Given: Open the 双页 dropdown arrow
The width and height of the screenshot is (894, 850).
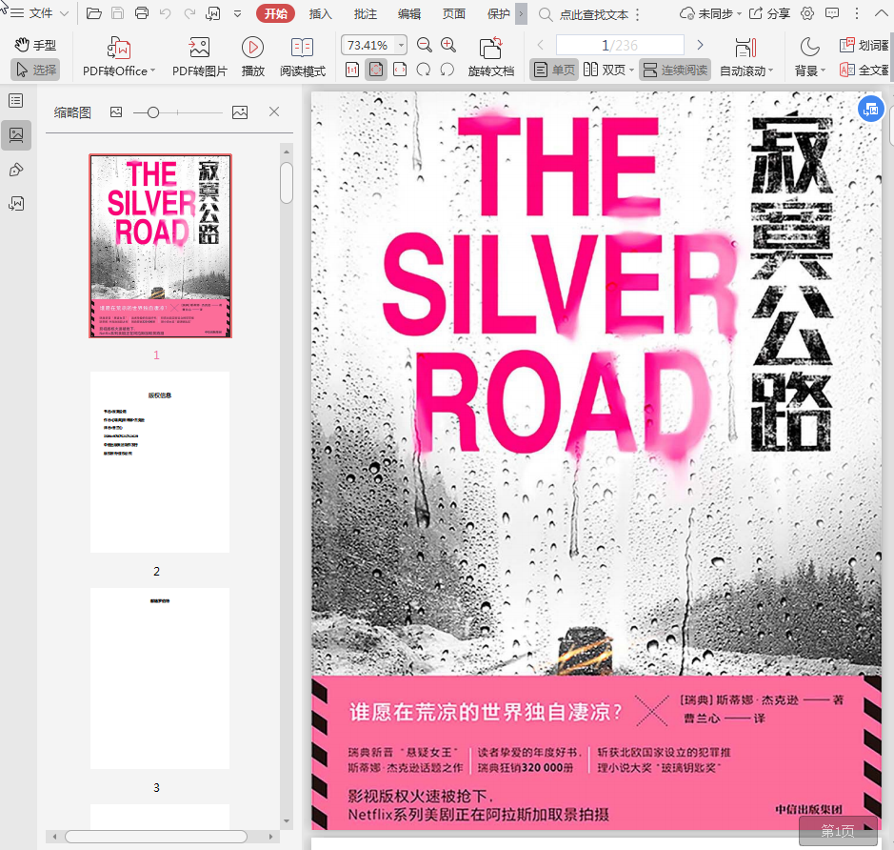Looking at the screenshot, I should 632,71.
